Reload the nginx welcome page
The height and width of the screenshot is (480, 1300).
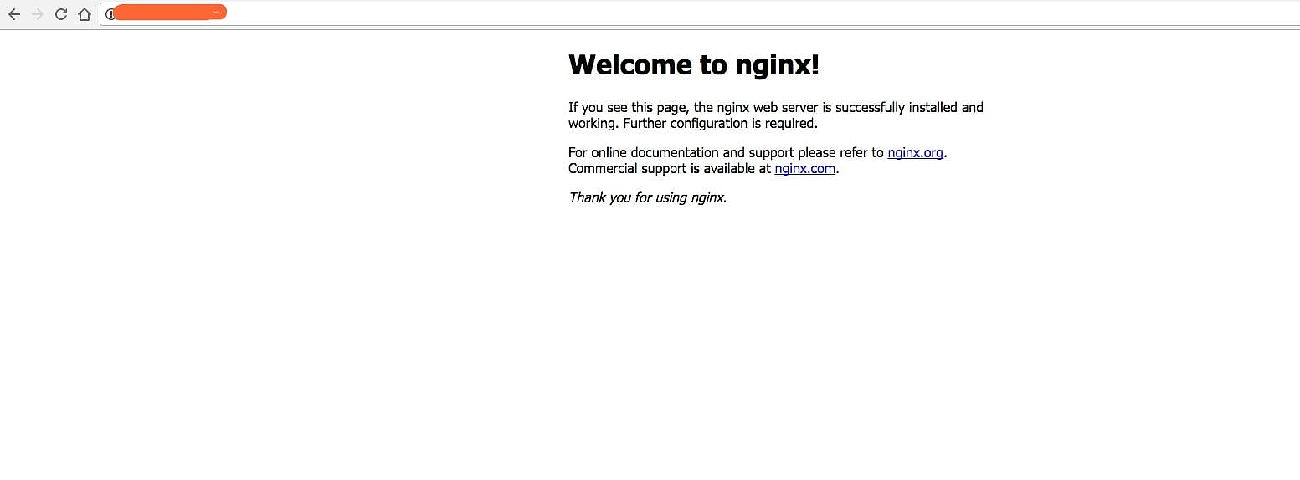(x=61, y=14)
